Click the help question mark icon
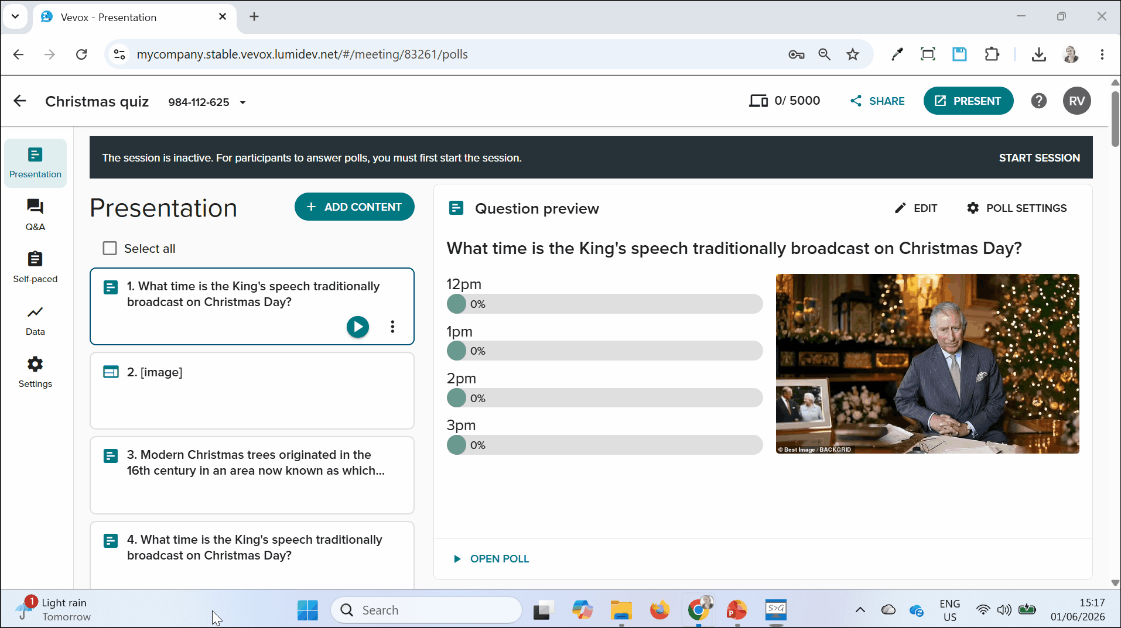This screenshot has height=628, width=1121. click(1038, 101)
